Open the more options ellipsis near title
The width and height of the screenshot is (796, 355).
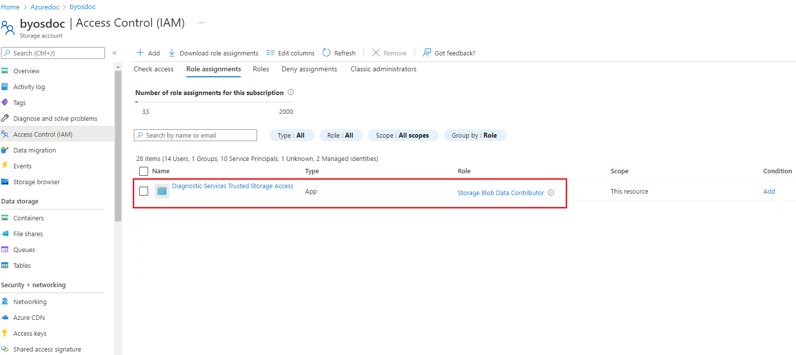(201, 23)
